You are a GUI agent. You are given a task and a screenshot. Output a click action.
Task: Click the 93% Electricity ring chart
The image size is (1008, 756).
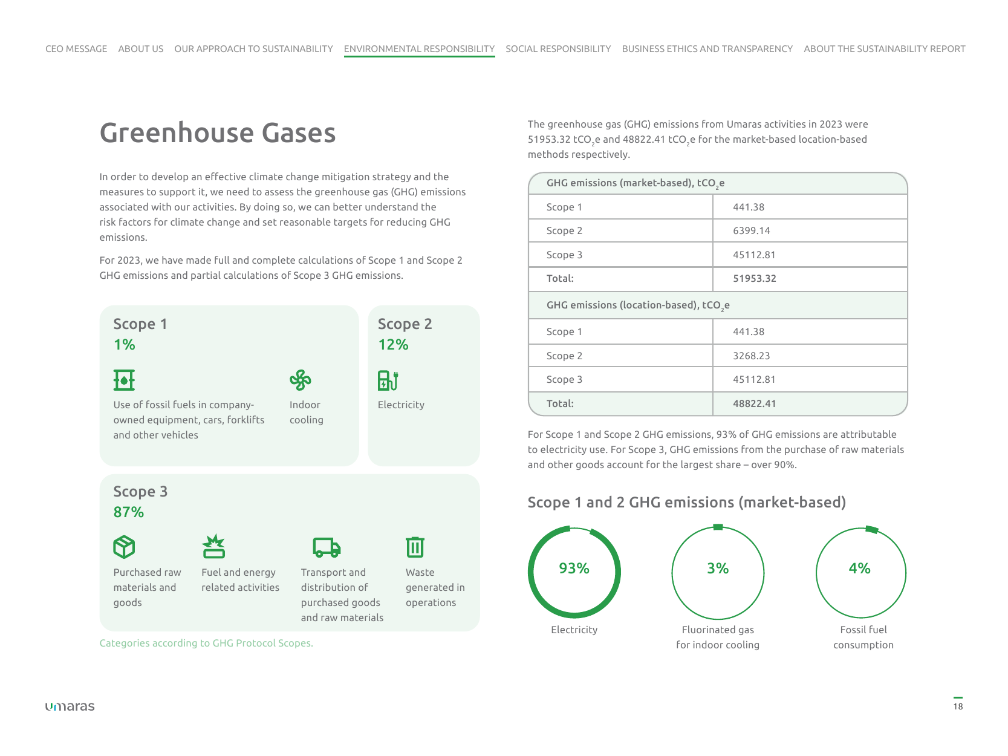pos(574,572)
